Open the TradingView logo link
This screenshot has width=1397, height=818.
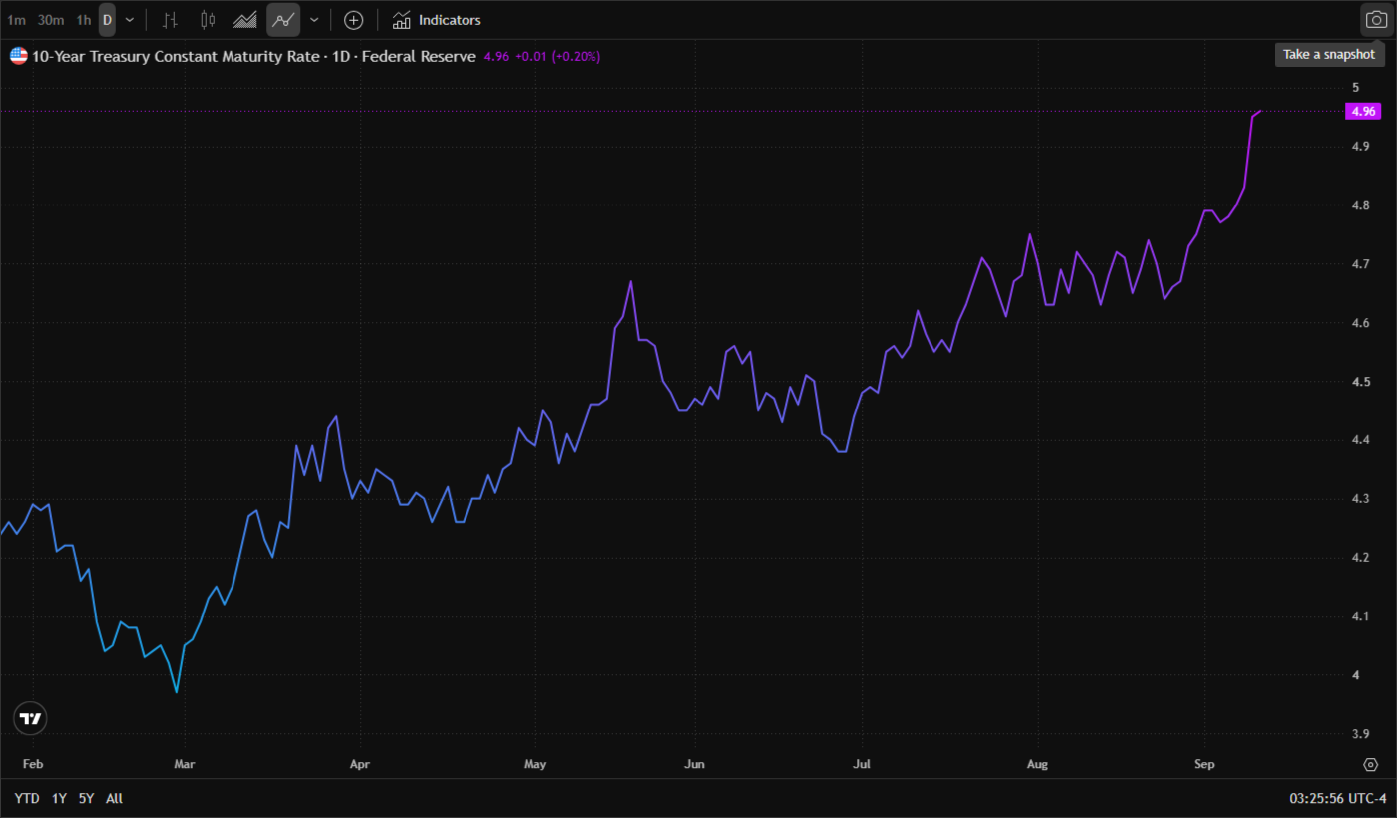30,719
